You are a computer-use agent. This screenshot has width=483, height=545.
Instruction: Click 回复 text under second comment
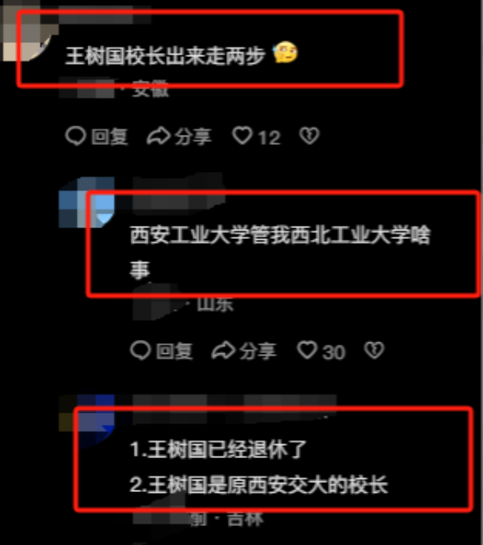click(174, 351)
